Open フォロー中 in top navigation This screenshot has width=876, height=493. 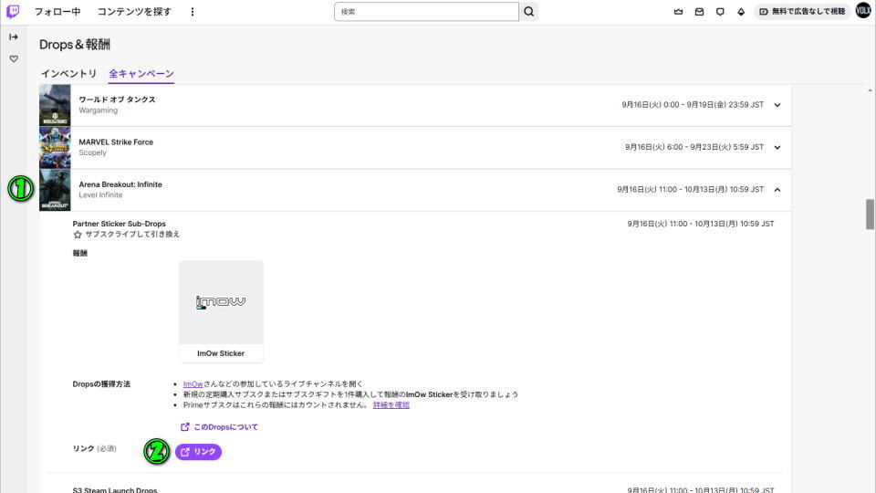pyautogui.click(x=57, y=12)
